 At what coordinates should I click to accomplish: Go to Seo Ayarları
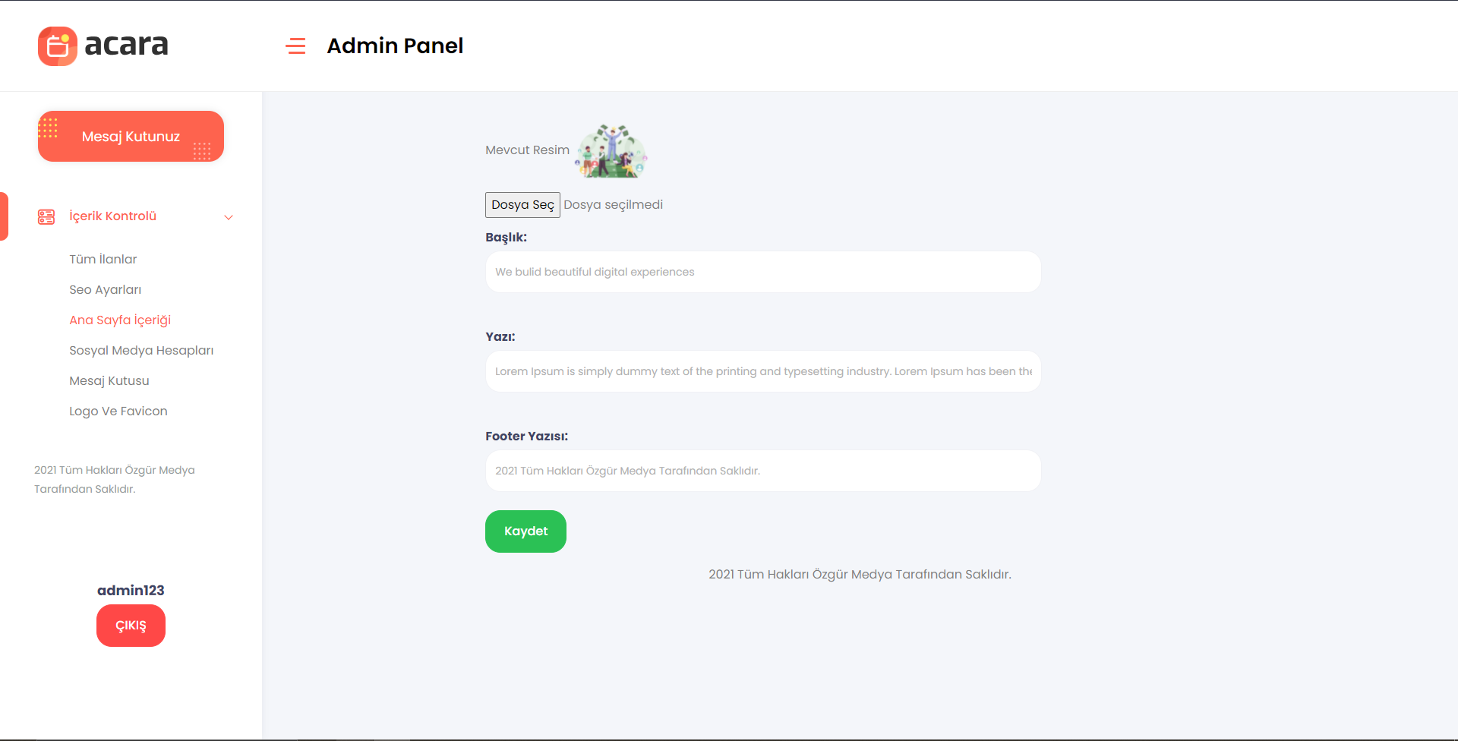[x=106, y=289]
